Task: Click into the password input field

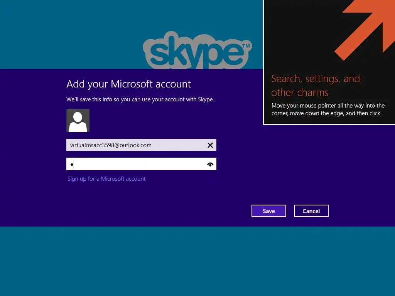Action: 141,164
